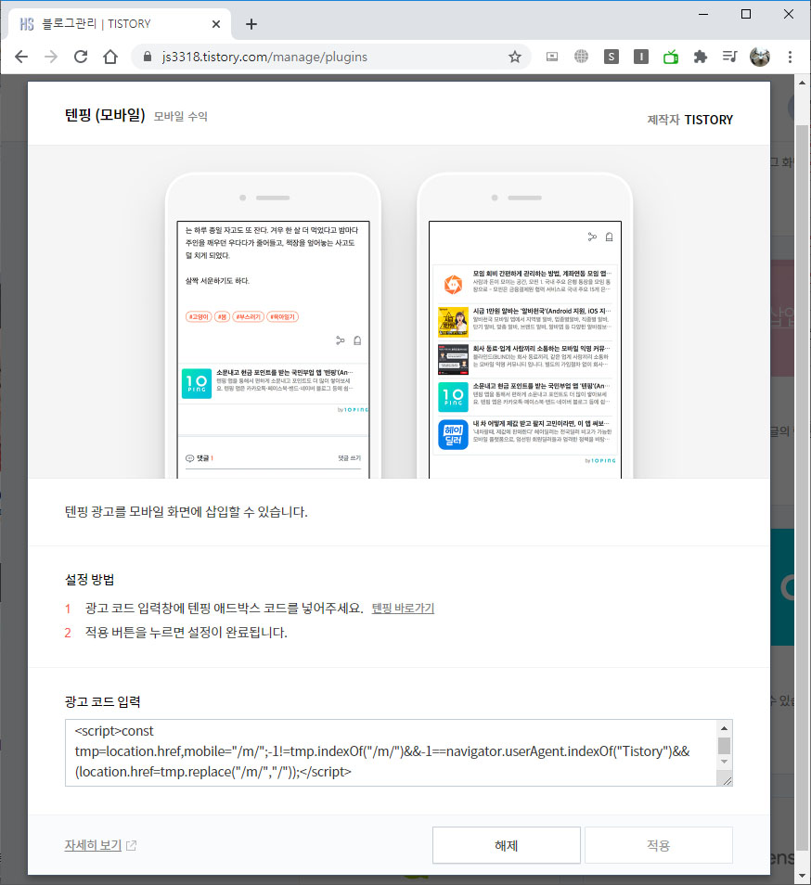Click the textarea scroll down arrow
The height and width of the screenshot is (885, 811).
(724, 762)
